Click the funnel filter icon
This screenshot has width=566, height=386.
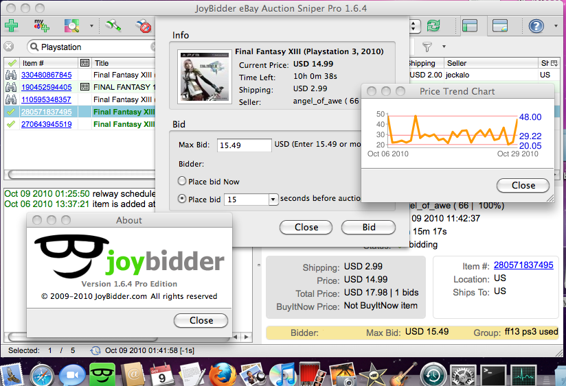tap(427, 47)
